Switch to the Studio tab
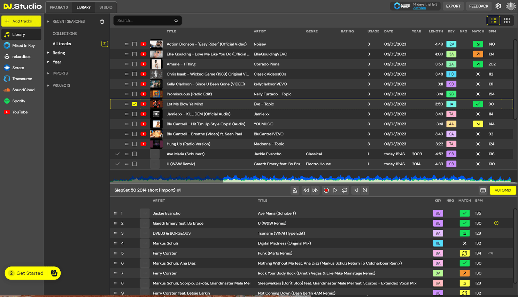This screenshot has width=518, height=297. pyautogui.click(x=106, y=7)
